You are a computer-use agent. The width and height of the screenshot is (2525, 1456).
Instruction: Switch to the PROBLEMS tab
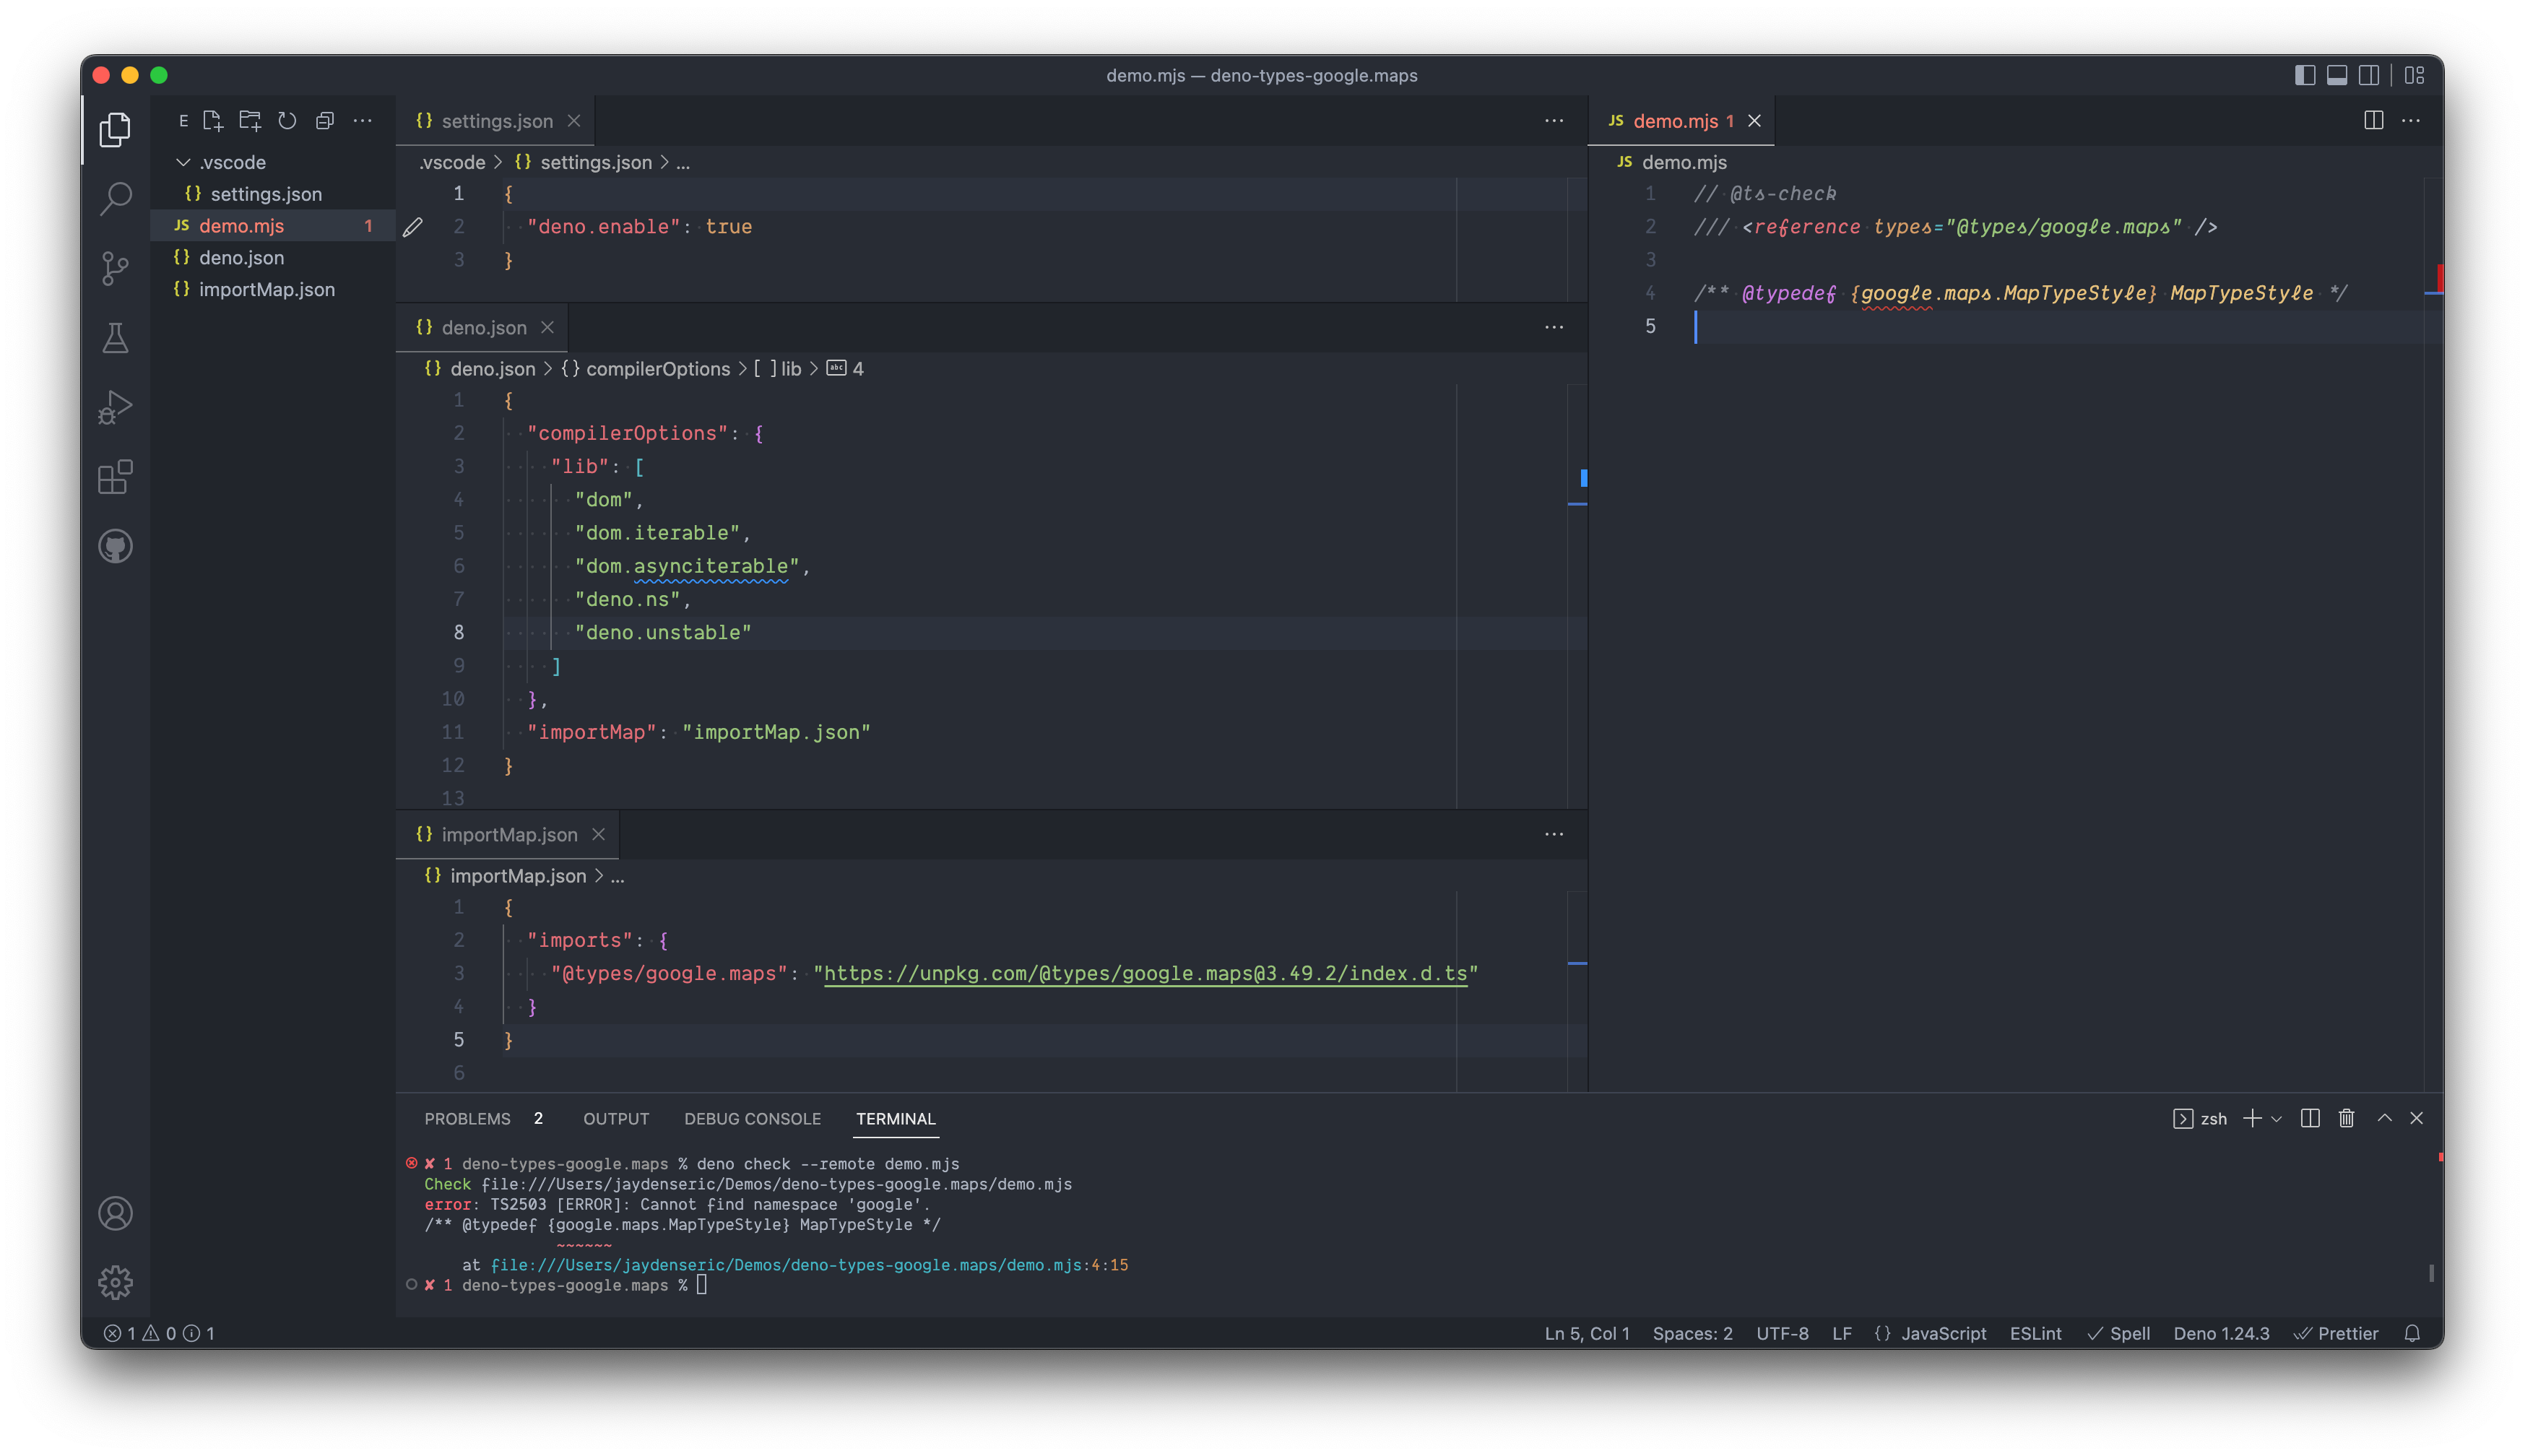tap(467, 1119)
